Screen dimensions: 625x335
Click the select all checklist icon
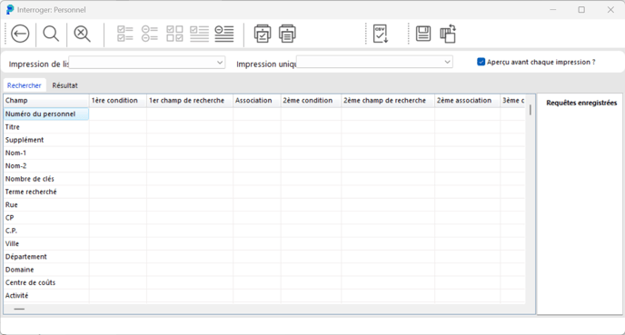click(125, 34)
